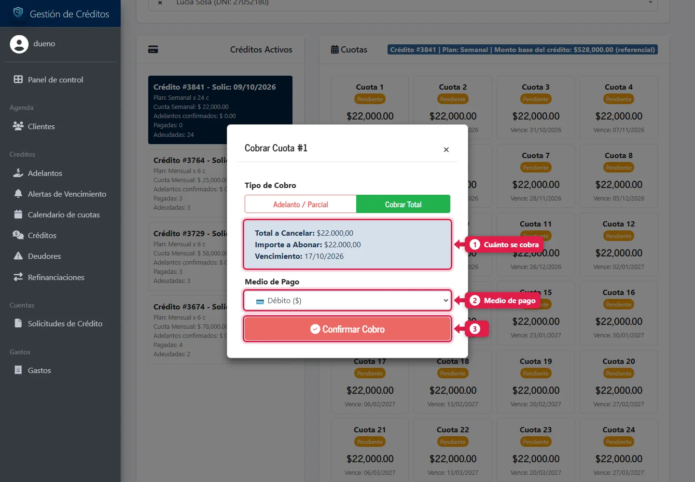Open the Cuota 24 installment card
The width and height of the screenshot is (695, 482).
[x=619, y=450]
